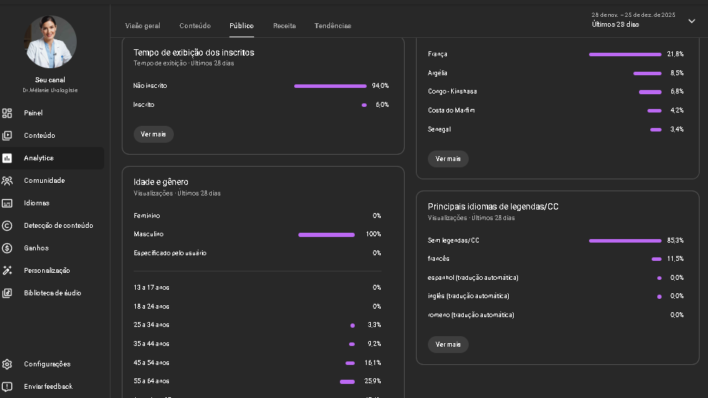The image size is (708, 398).
Task: Open the Configurações gear icon
Action: (7, 364)
